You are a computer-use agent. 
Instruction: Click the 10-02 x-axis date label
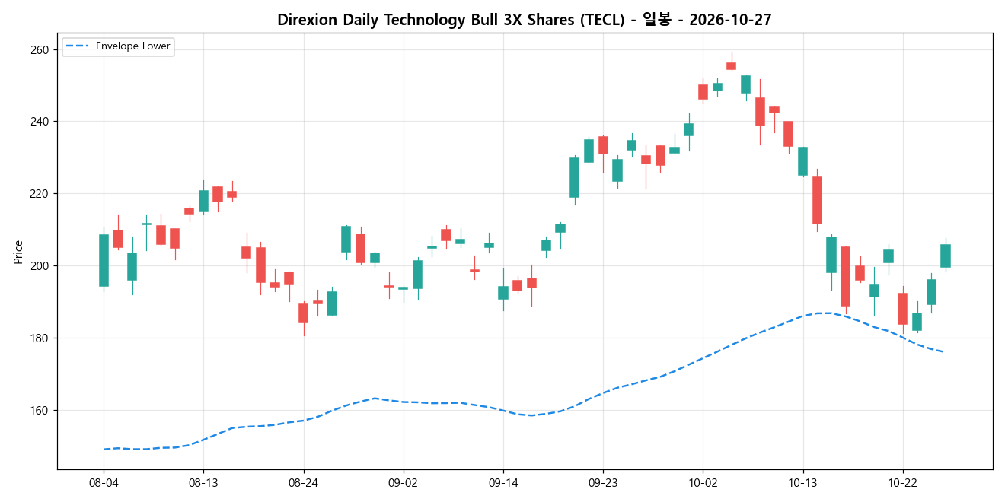click(x=702, y=483)
